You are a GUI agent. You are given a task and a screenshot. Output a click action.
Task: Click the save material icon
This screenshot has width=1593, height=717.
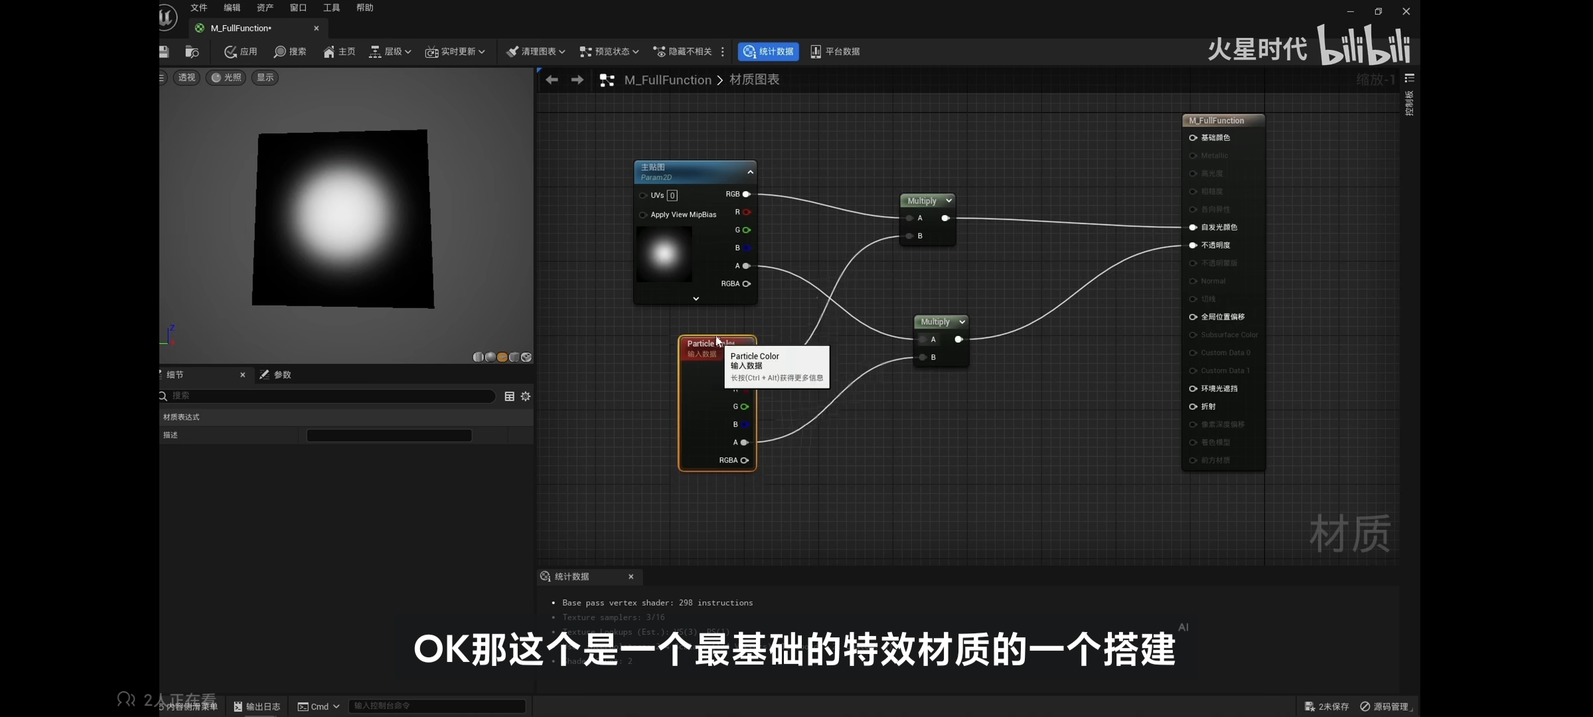tap(164, 52)
